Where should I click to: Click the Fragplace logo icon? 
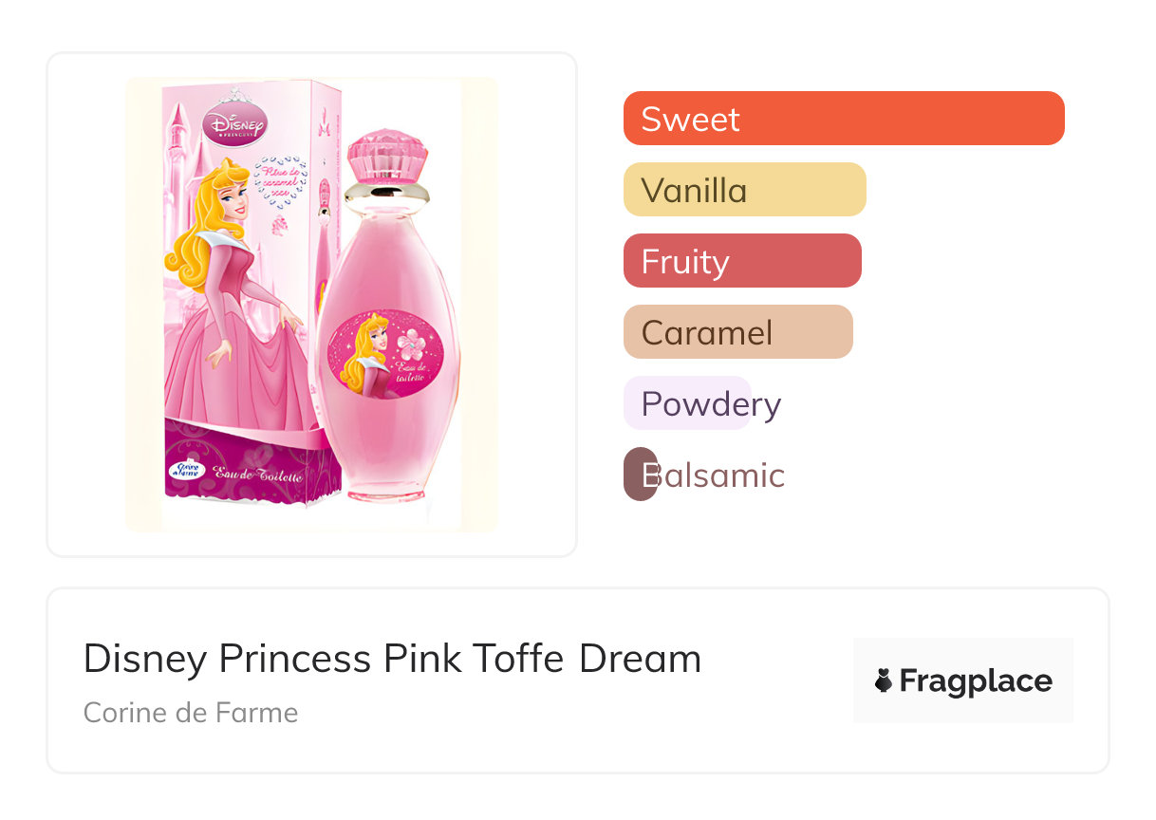[884, 680]
